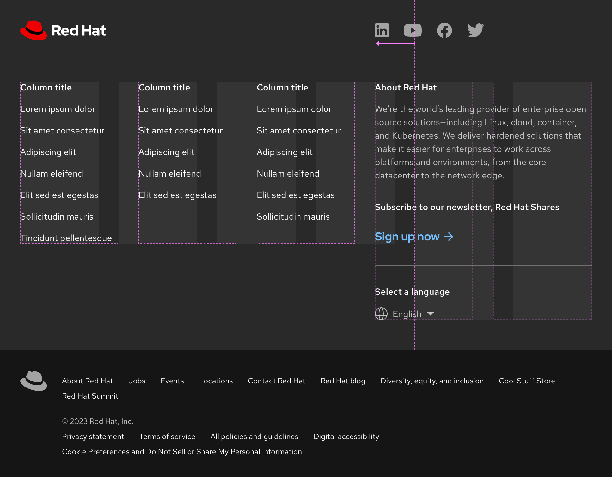
Task: Click the Privacy statement link
Action: pyautogui.click(x=93, y=436)
